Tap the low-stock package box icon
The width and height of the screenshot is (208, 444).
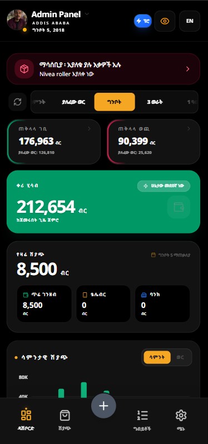point(24,69)
